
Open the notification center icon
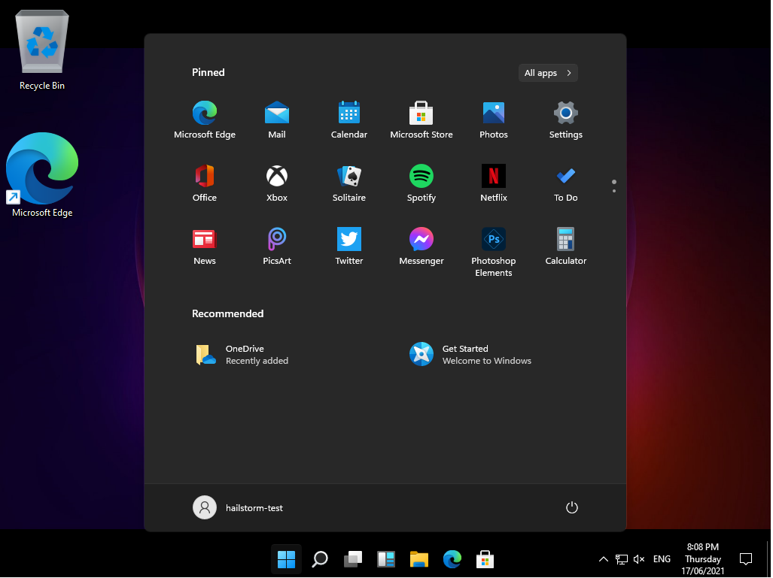tap(745, 559)
